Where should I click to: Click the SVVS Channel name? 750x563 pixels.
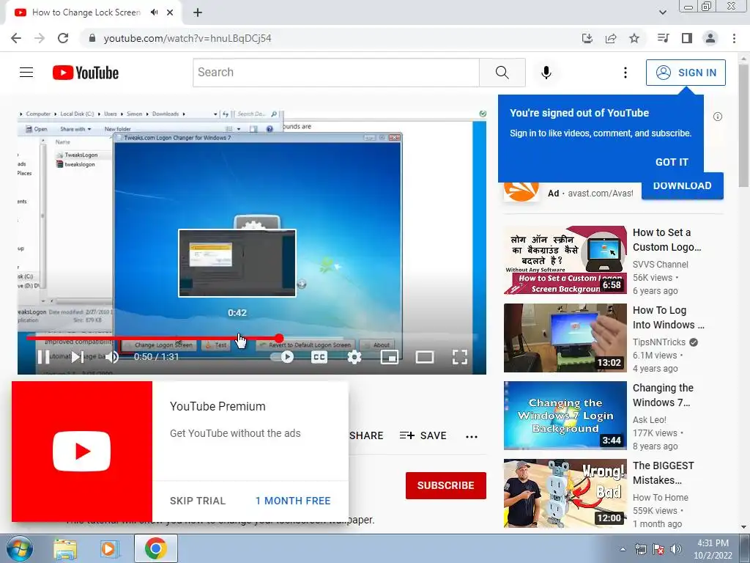point(660,264)
